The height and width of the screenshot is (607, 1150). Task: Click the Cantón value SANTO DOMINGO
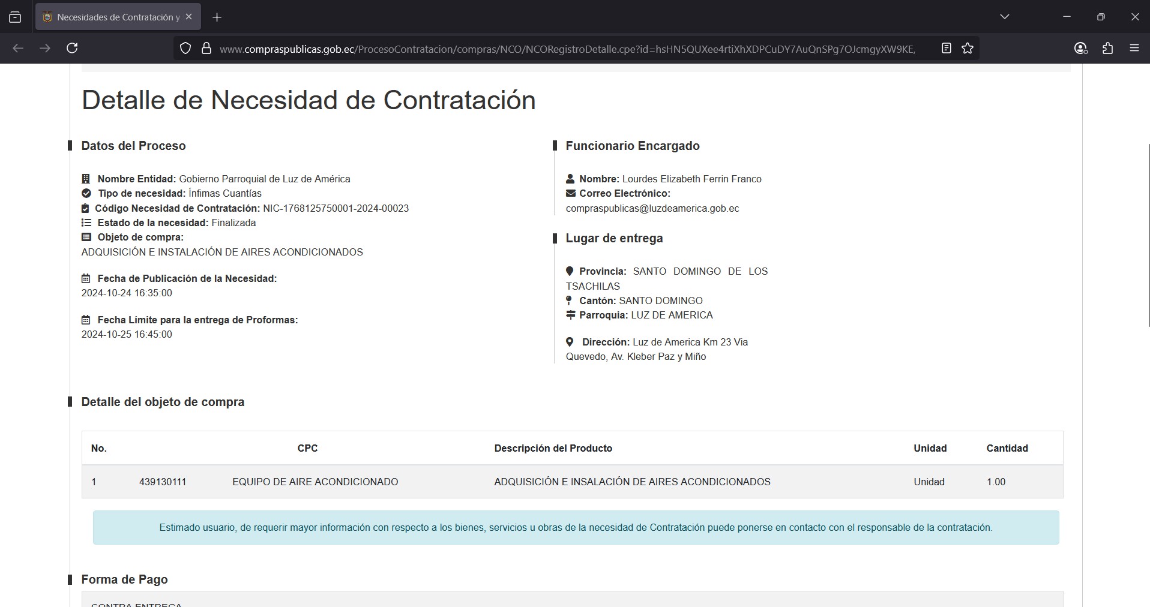pos(661,301)
